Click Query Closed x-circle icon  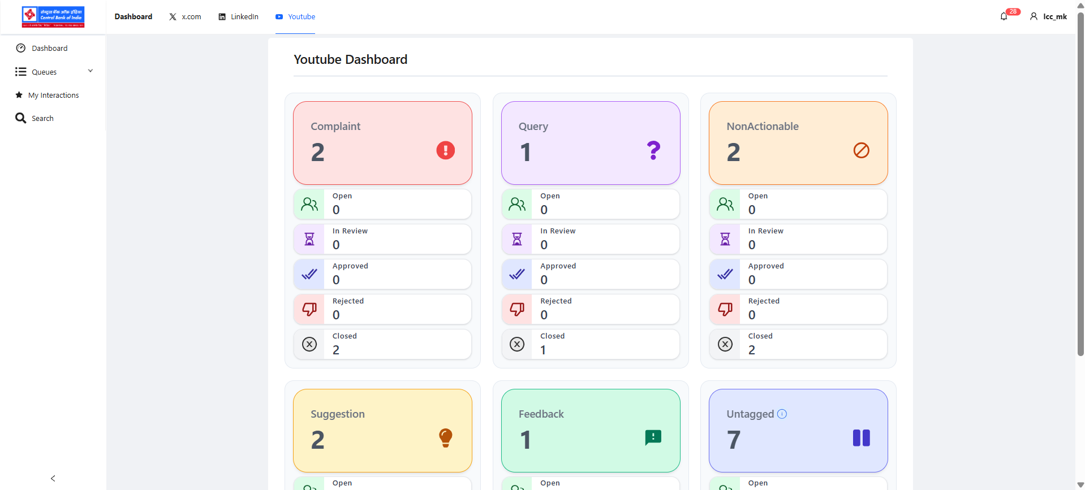(x=517, y=344)
